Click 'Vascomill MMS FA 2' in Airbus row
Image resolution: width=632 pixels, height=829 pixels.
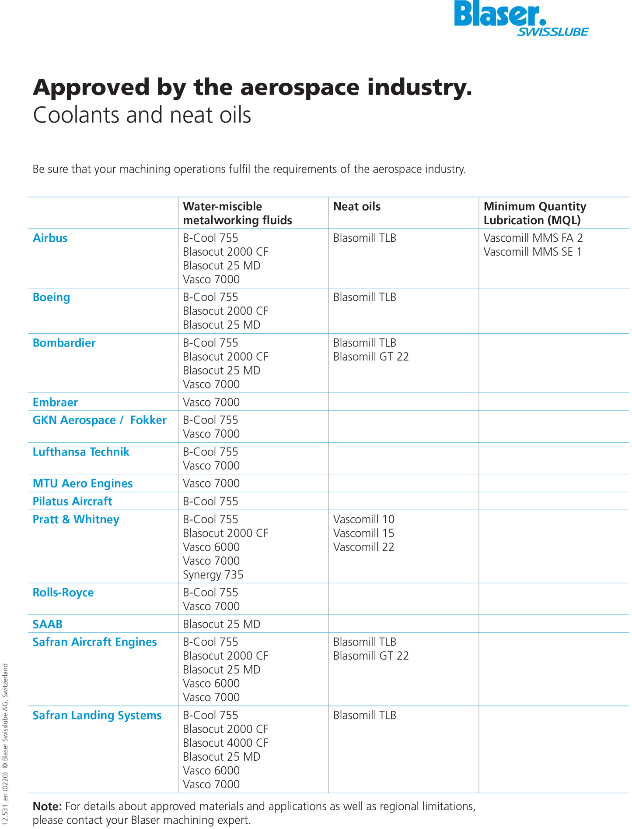(x=533, y=238)
